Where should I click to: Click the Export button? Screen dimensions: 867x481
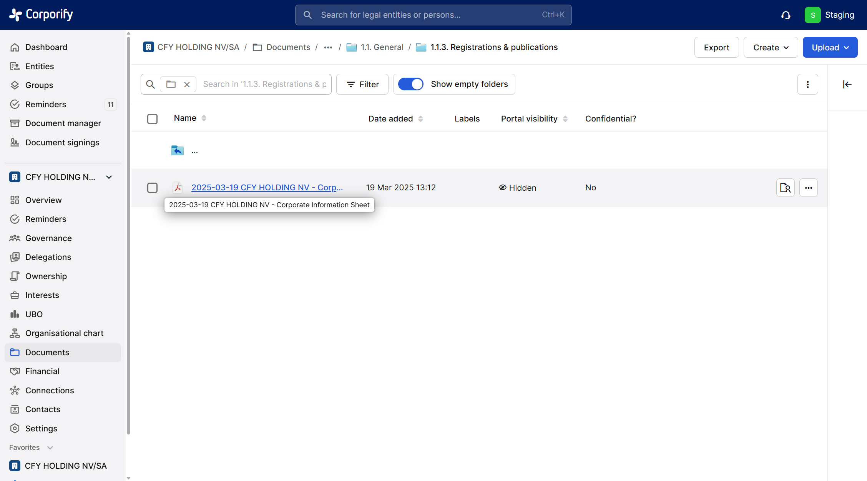pos(716,47)
